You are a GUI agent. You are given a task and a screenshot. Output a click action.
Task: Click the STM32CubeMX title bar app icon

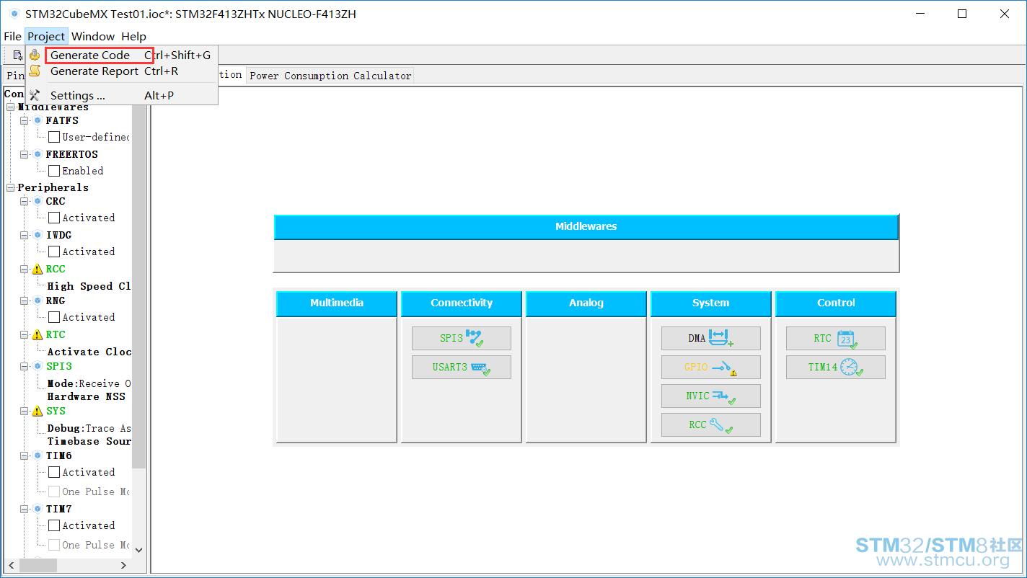14,14
